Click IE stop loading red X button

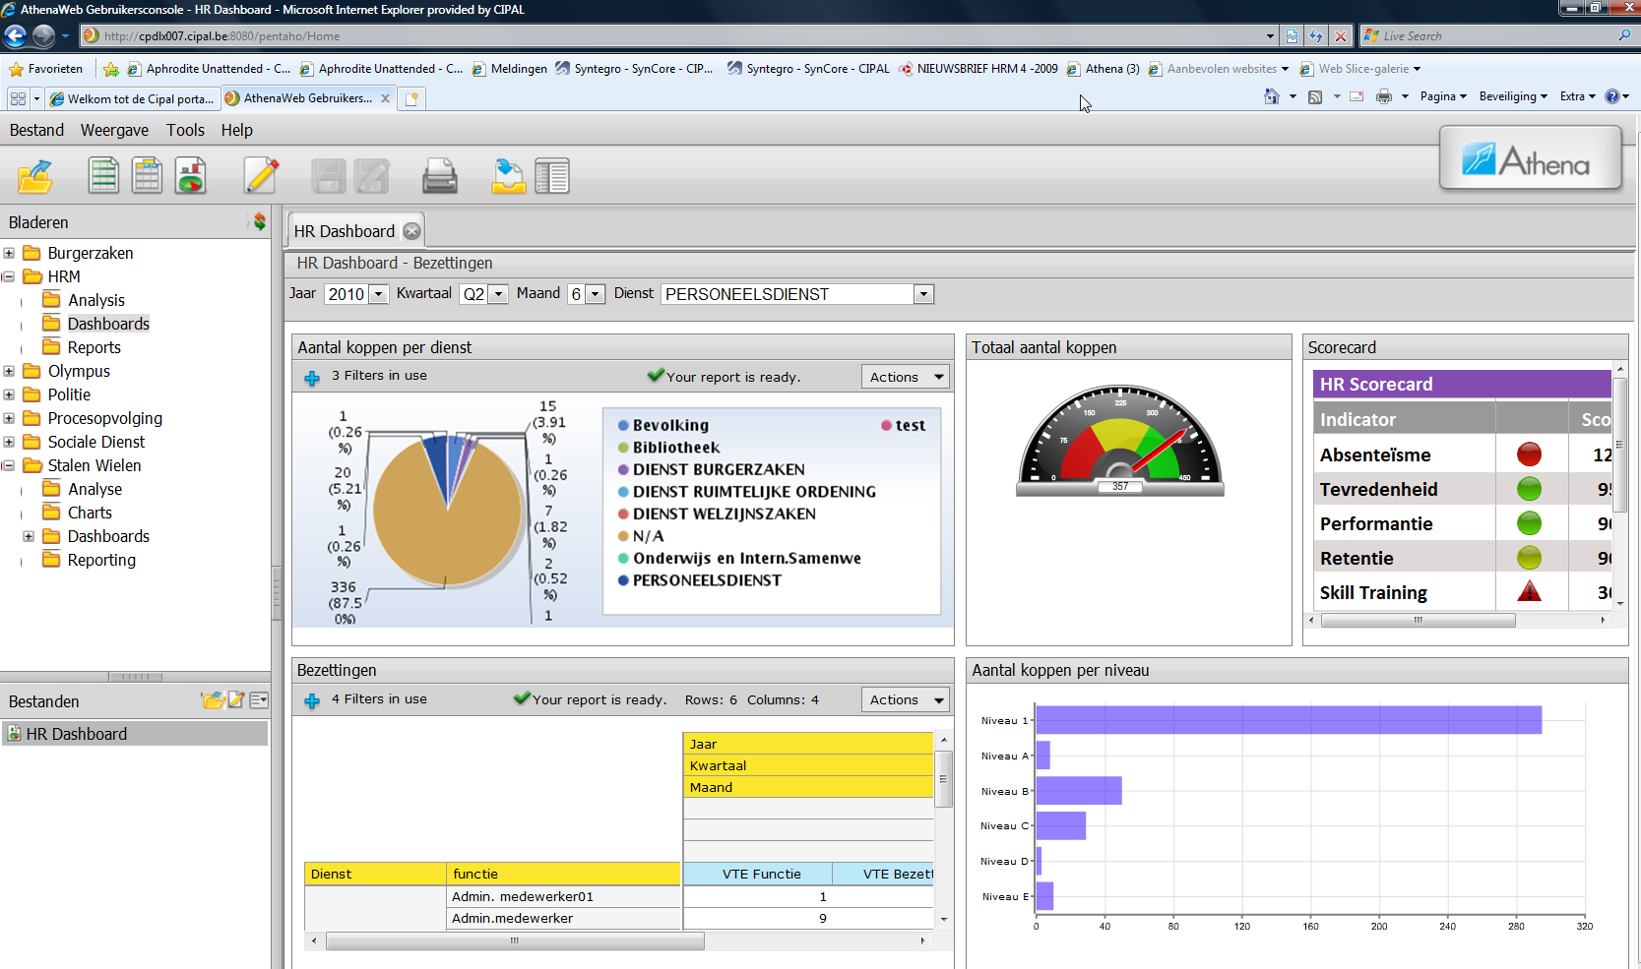pyautogui.click(x=1340, y=36)
